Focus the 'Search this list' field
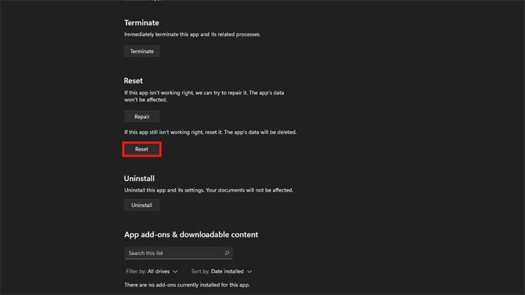525x295 pixels. [x=172, y=253]
